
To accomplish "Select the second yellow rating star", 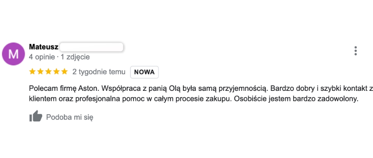I will tap(40, 71).
